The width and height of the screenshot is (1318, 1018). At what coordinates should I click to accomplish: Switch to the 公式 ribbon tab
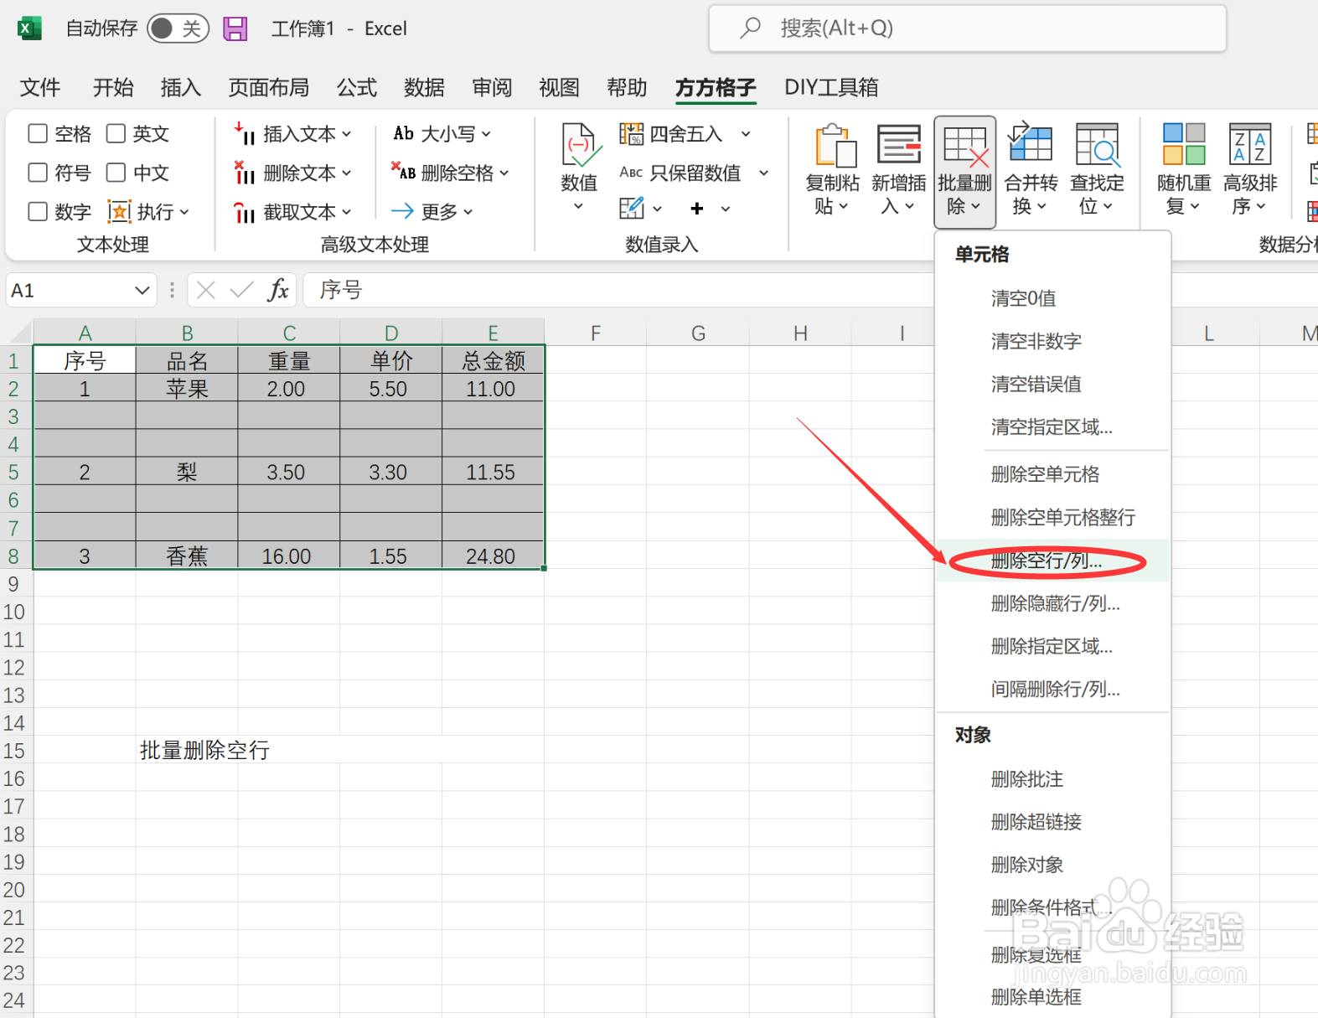pyautogui.click(x=357, y=87)
